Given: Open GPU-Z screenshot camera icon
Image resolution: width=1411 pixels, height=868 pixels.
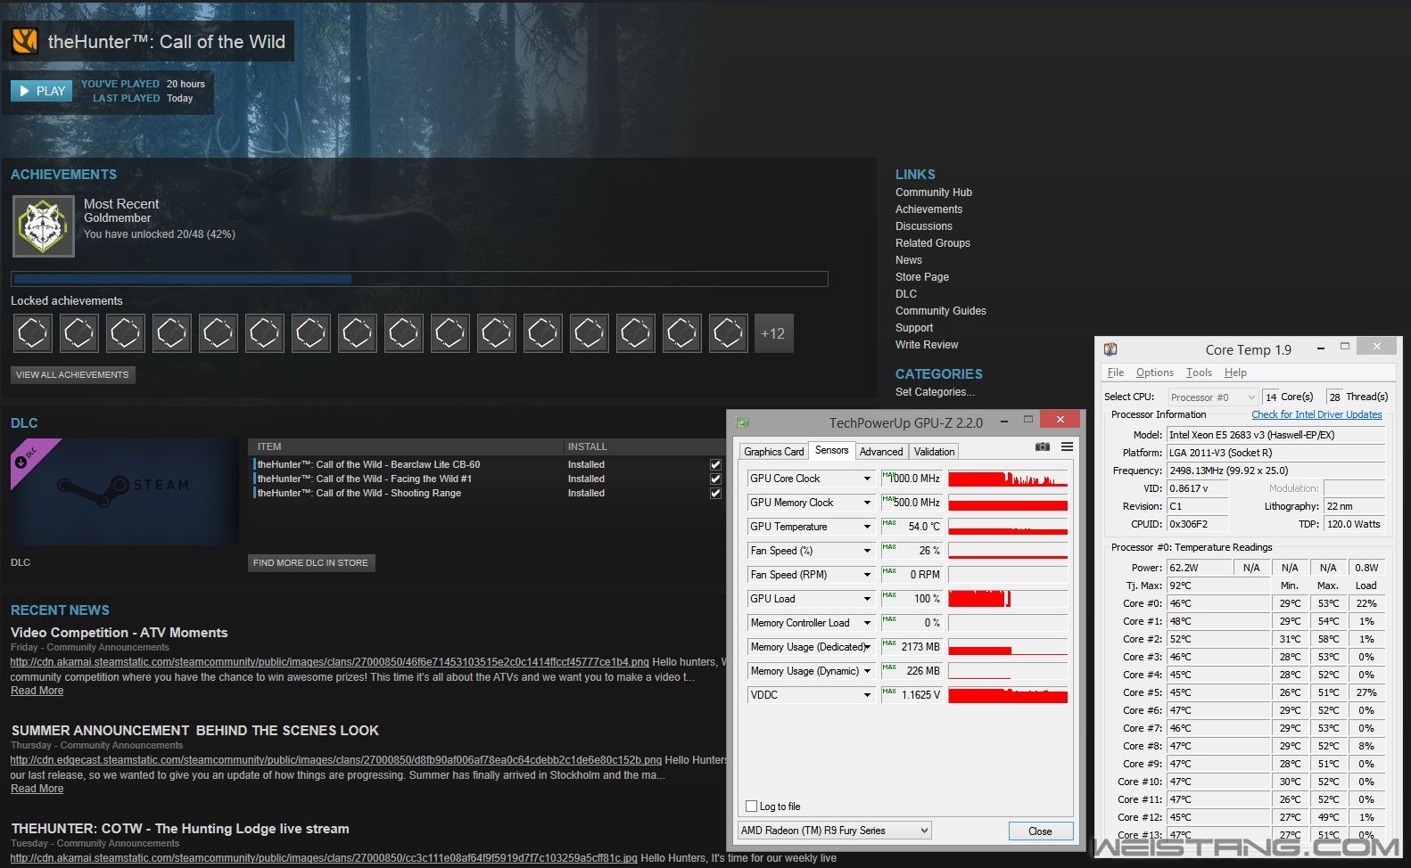Looking at the screenshot, I should [x=1042, y=446].
